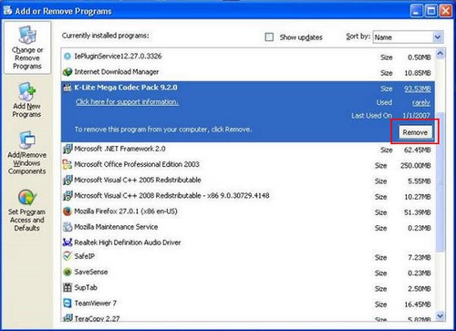Viewport: 456px width, 331px height.
Task: Select SafeIP entry
Action: pyautogui.click(x=248, y=256)
